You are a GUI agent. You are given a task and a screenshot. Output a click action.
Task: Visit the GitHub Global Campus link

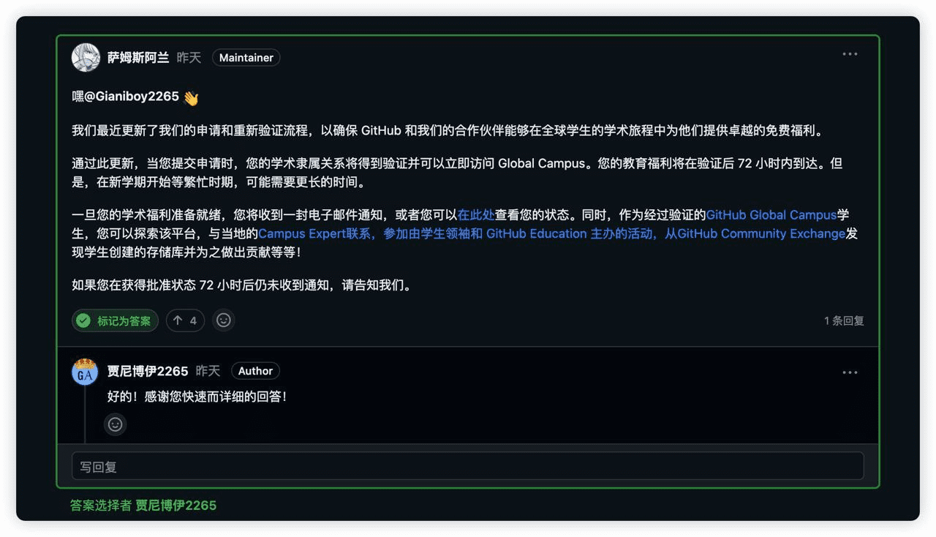[x=771, y=216]
